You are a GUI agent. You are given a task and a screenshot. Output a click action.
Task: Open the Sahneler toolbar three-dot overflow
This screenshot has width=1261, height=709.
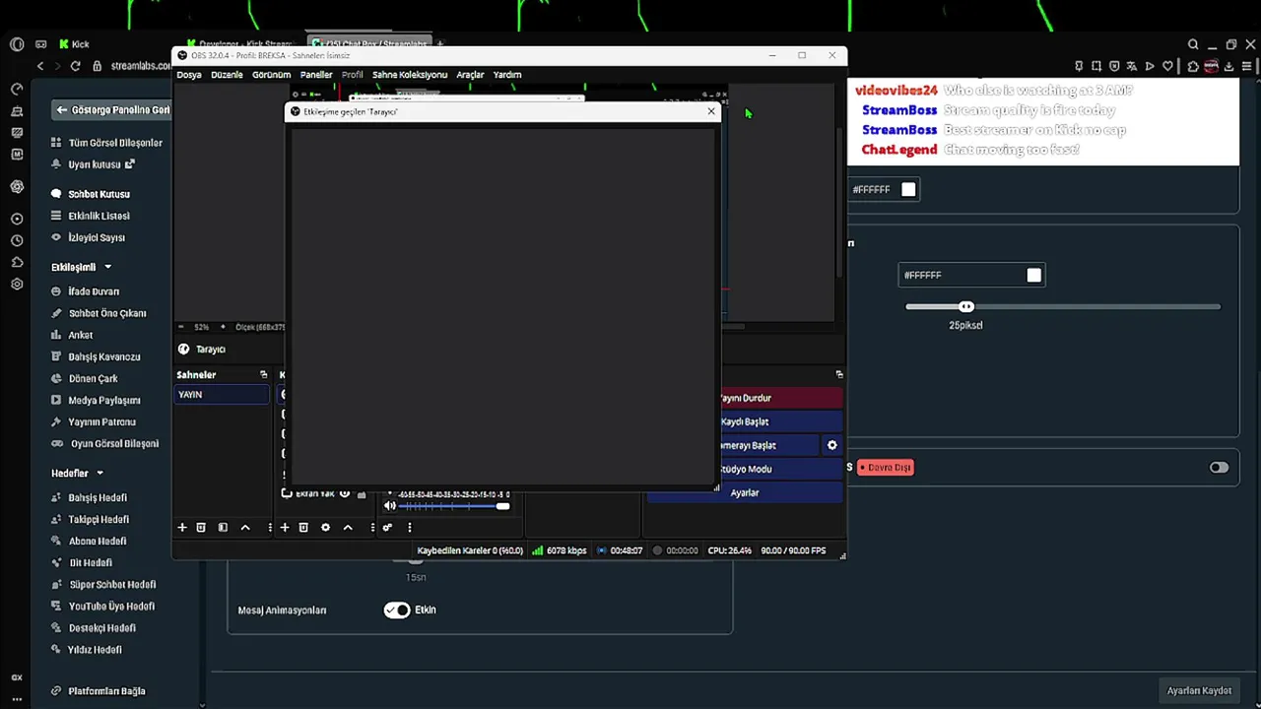(x=269, y=528)
